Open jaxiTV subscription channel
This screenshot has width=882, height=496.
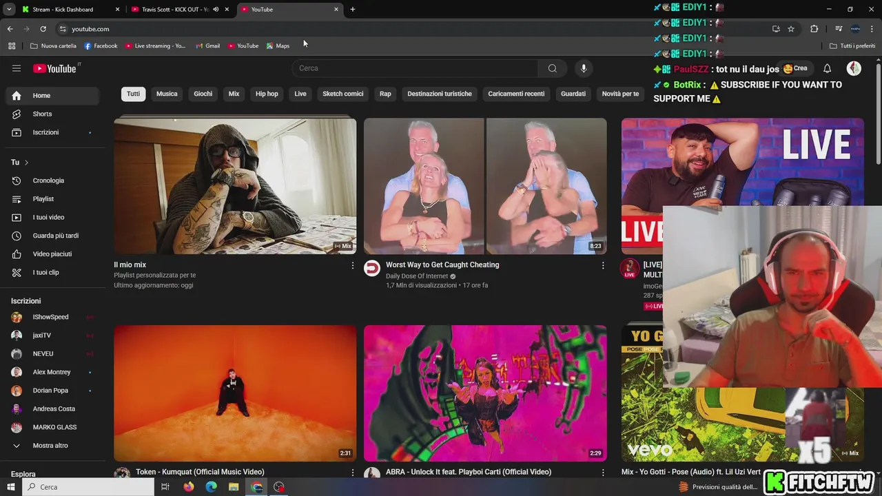point(52,335)
